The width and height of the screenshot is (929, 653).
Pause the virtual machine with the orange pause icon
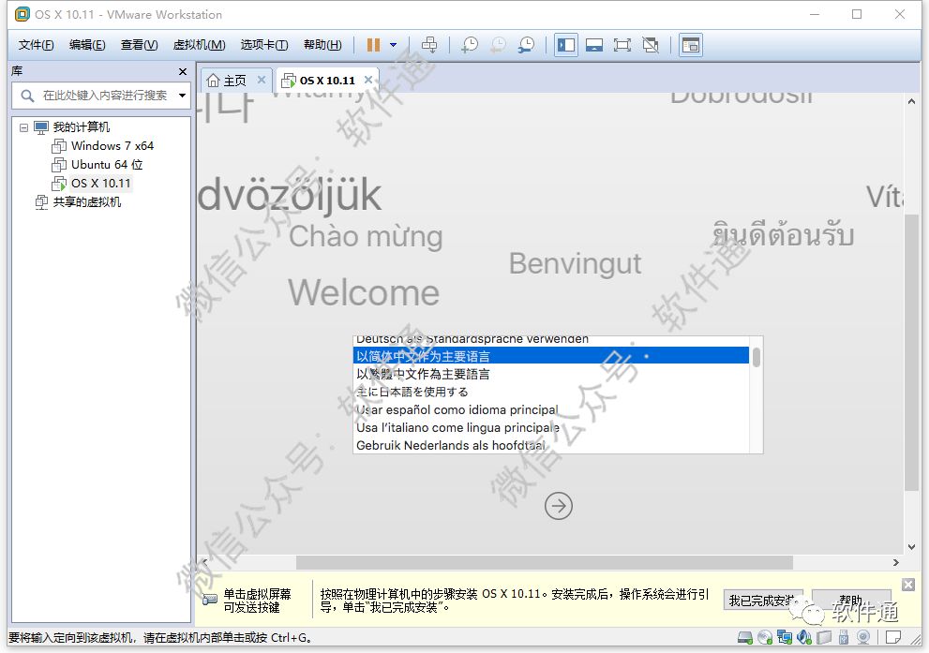click(373, 45)
